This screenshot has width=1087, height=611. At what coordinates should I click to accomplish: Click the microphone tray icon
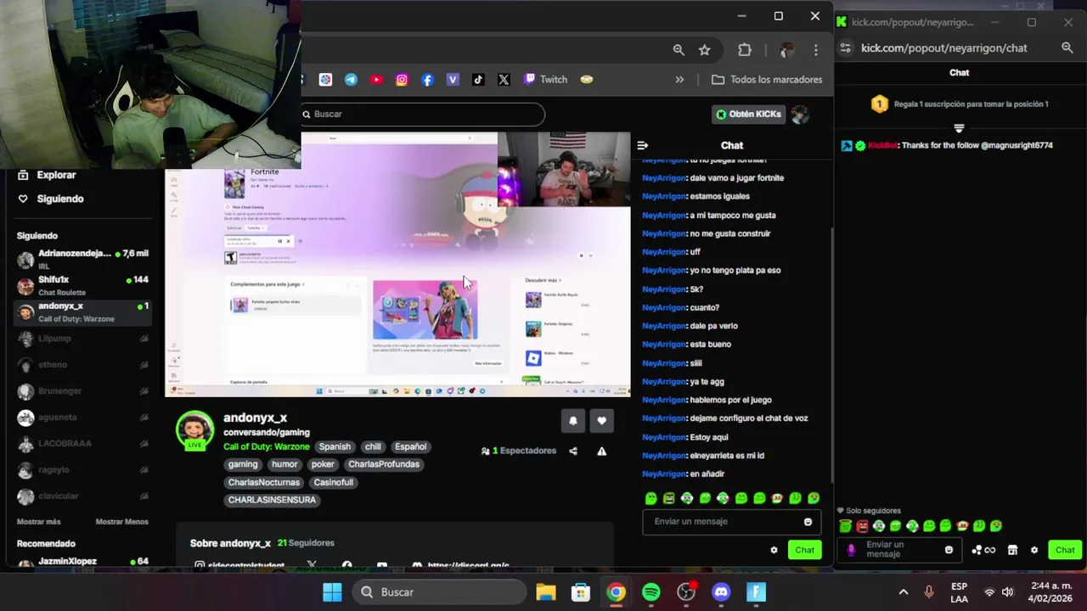(929, 591)
